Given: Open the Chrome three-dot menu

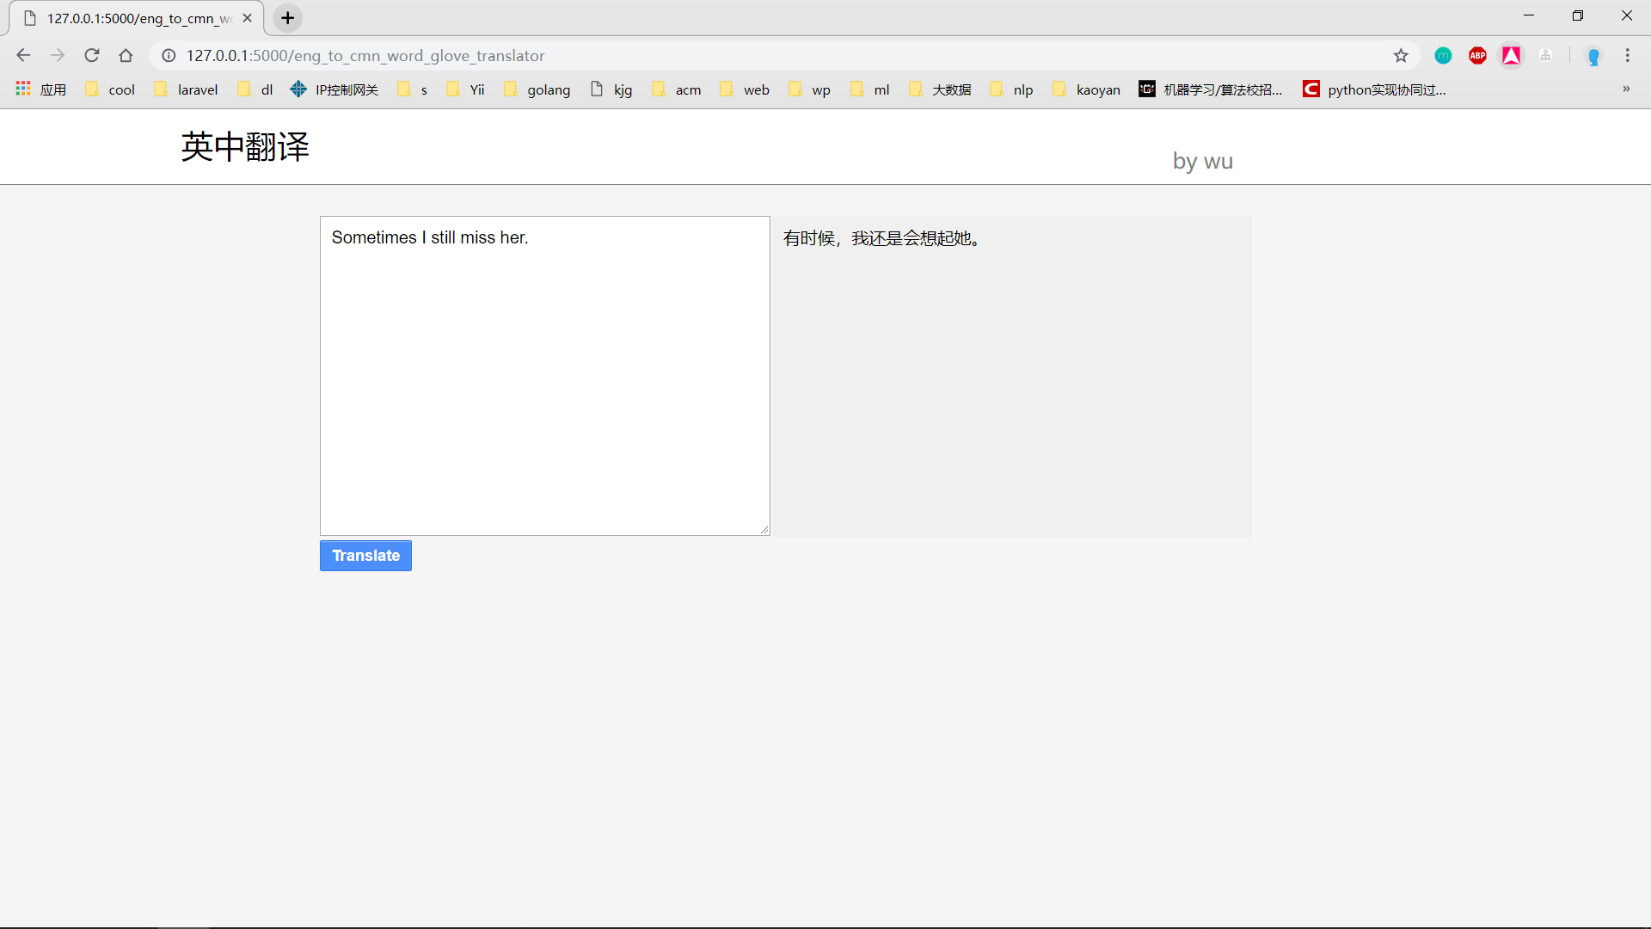Looking at the screenshot, I should (1627, 56).
